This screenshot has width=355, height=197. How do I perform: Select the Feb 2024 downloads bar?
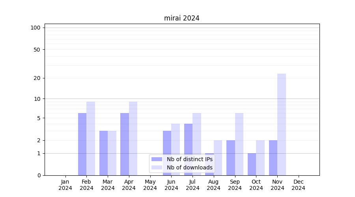(91, 138)
